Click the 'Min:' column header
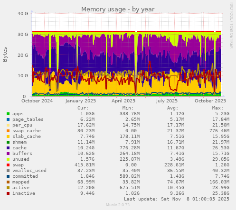 coord(128,108)
